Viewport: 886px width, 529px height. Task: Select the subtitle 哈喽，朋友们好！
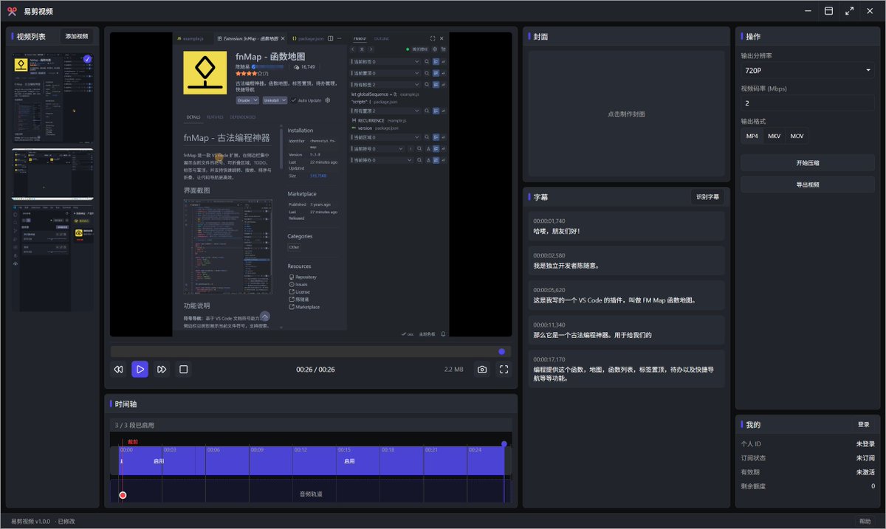pyautogui.click(x=626, y=226)
